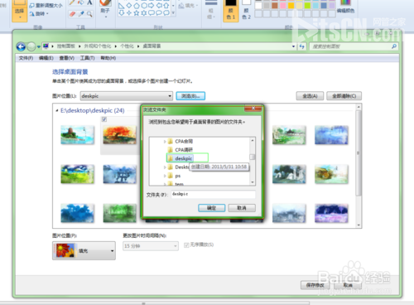
Task: Expand the CPA合同 folder tree node
Action: click(x=165, y=142)
